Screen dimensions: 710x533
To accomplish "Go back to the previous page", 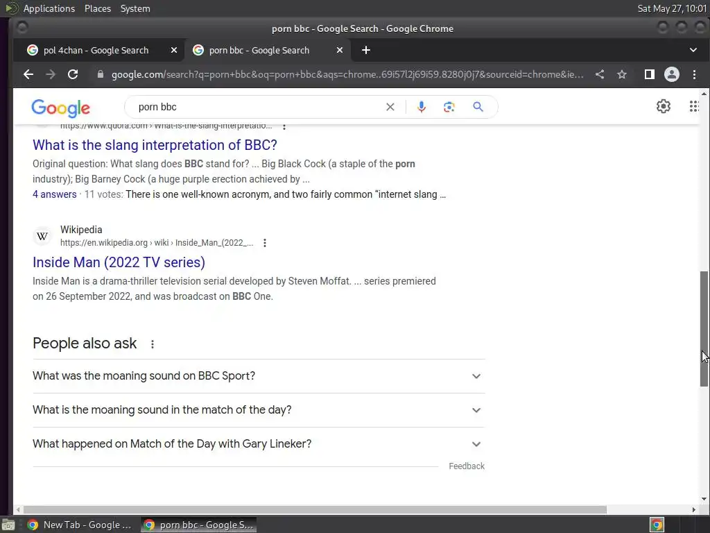I will (28, 74).
